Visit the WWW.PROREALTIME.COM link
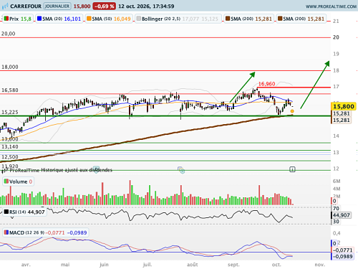 point(331,6)
